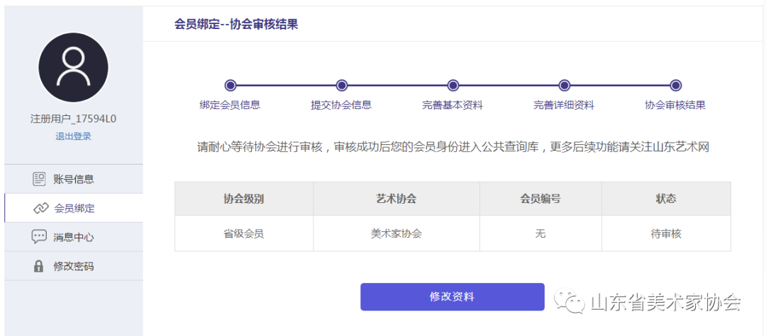This screenshot has height=336, width=766.
Task: Click the 修改资料 button
Action: [453, 296]
